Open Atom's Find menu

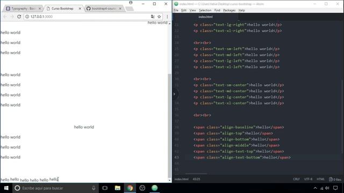[x=217, y=10]
